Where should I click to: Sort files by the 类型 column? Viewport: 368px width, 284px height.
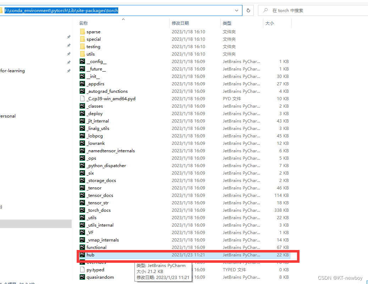227,23
